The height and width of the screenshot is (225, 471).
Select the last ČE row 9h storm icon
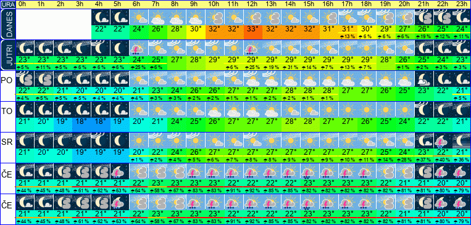[x=196, y=203]
